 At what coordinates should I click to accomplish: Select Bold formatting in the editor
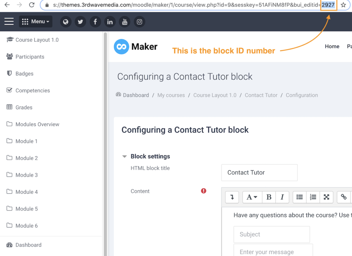tap(269, 197)
